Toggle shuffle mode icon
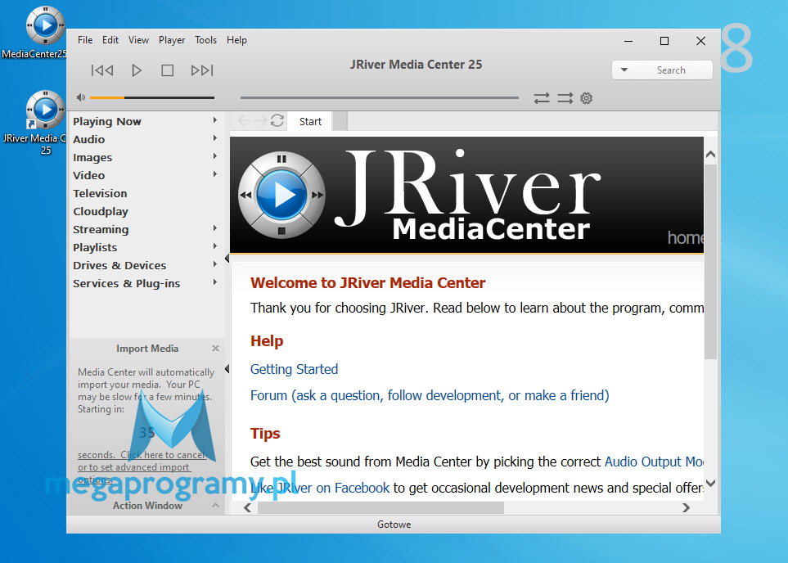The image size is (788, 563). click(x=565, y=98)
